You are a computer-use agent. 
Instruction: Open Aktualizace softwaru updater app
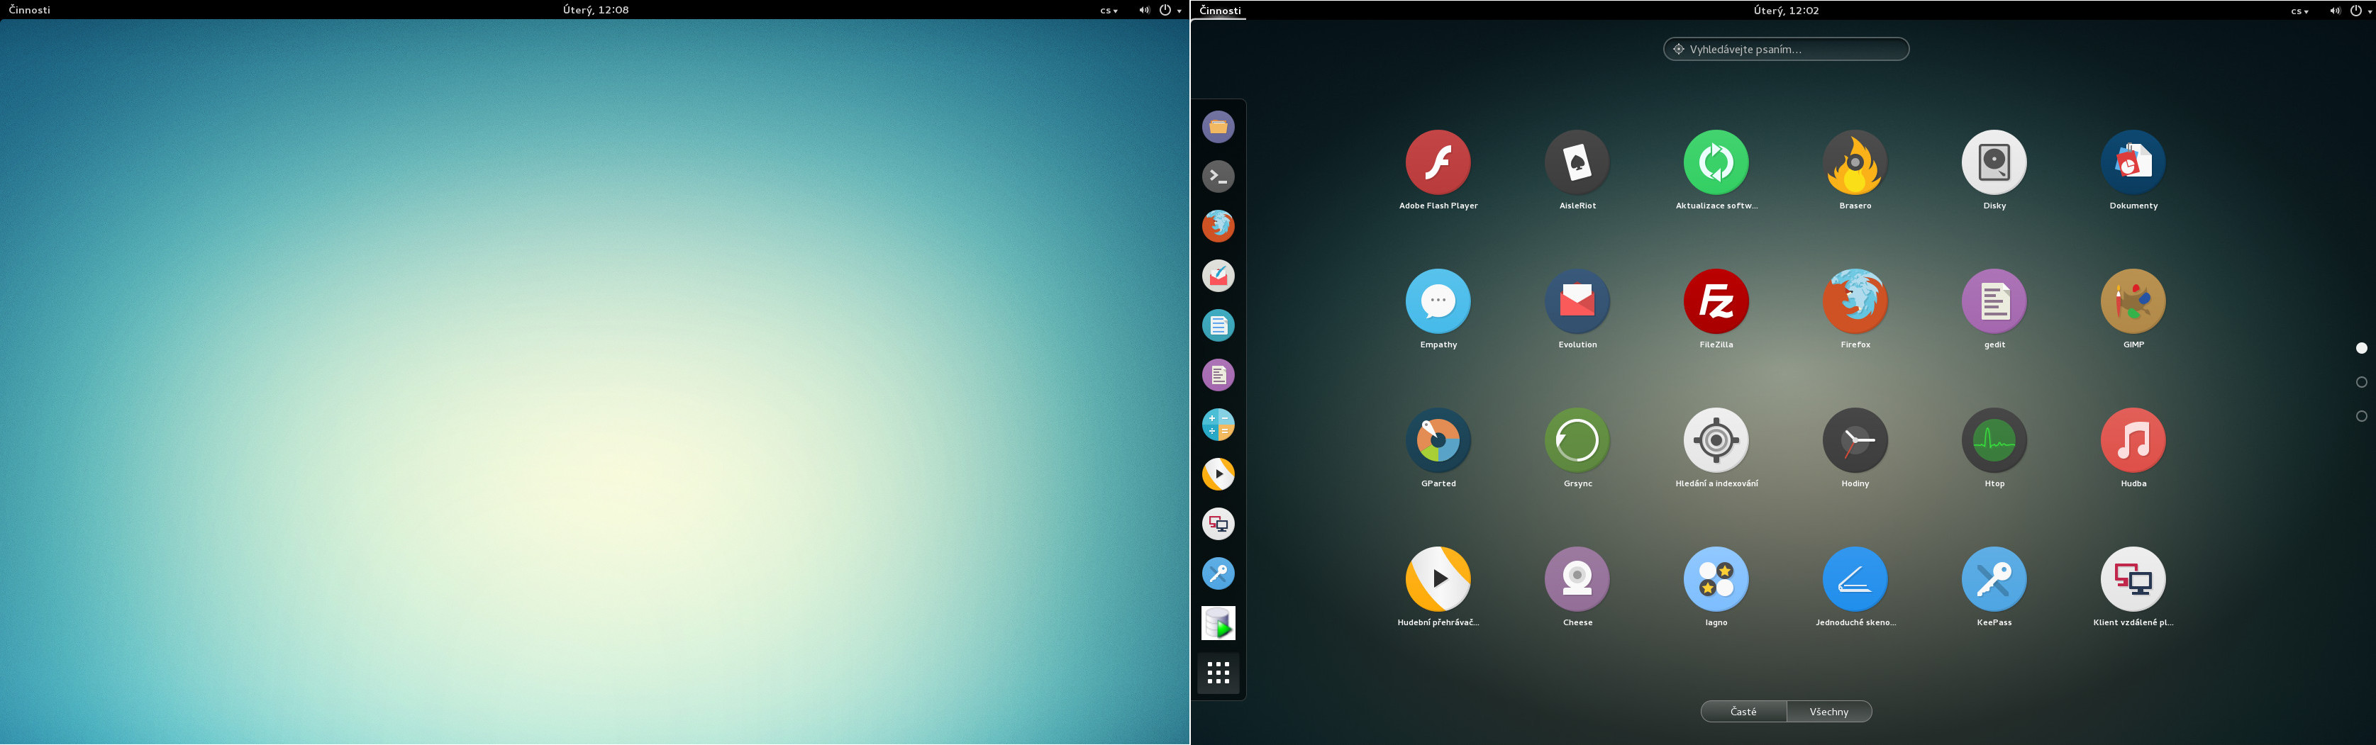[x=1716, y=163]
